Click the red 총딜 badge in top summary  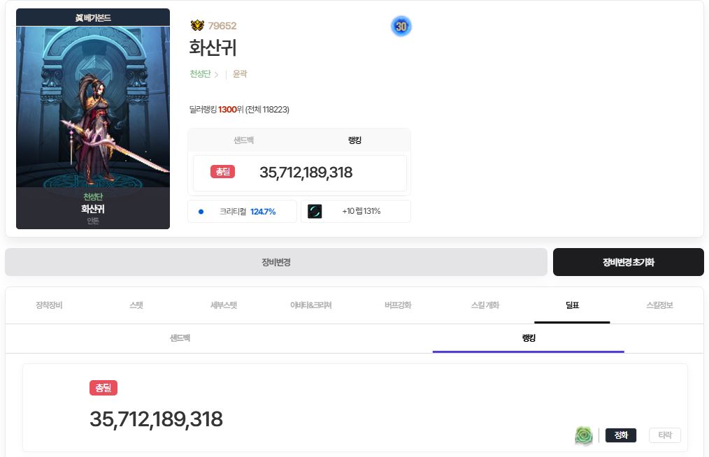click(x=222, y=172)
